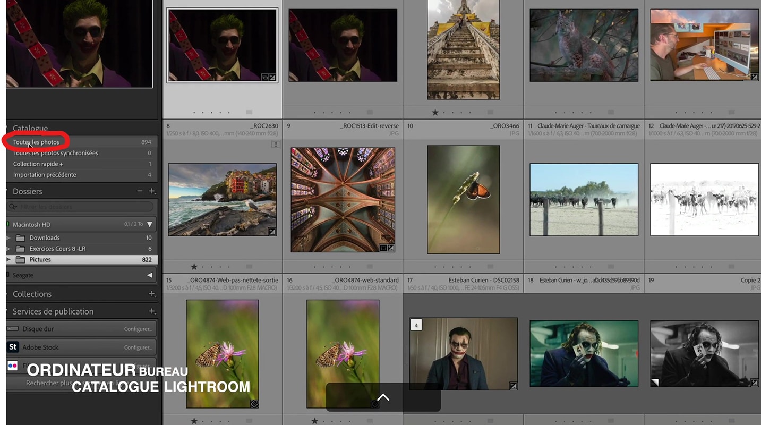
Task: Click the upward chevron button at bottom
Action: (x=383, y=397)
